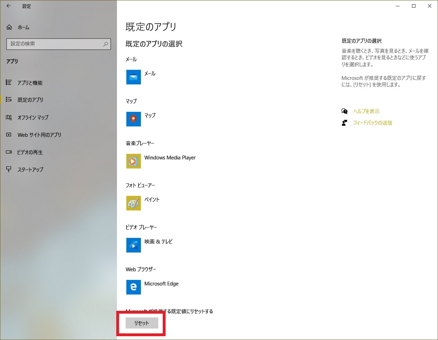
Task: Click the Web ブラウザー label
Action: 141,269
